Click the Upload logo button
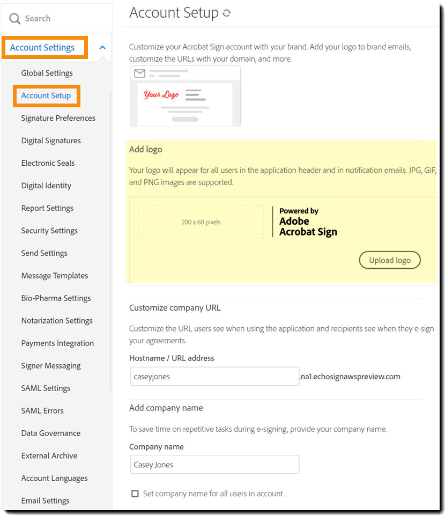Image resolution: width=445 pixels, height=515 pixels. [390, 260]
